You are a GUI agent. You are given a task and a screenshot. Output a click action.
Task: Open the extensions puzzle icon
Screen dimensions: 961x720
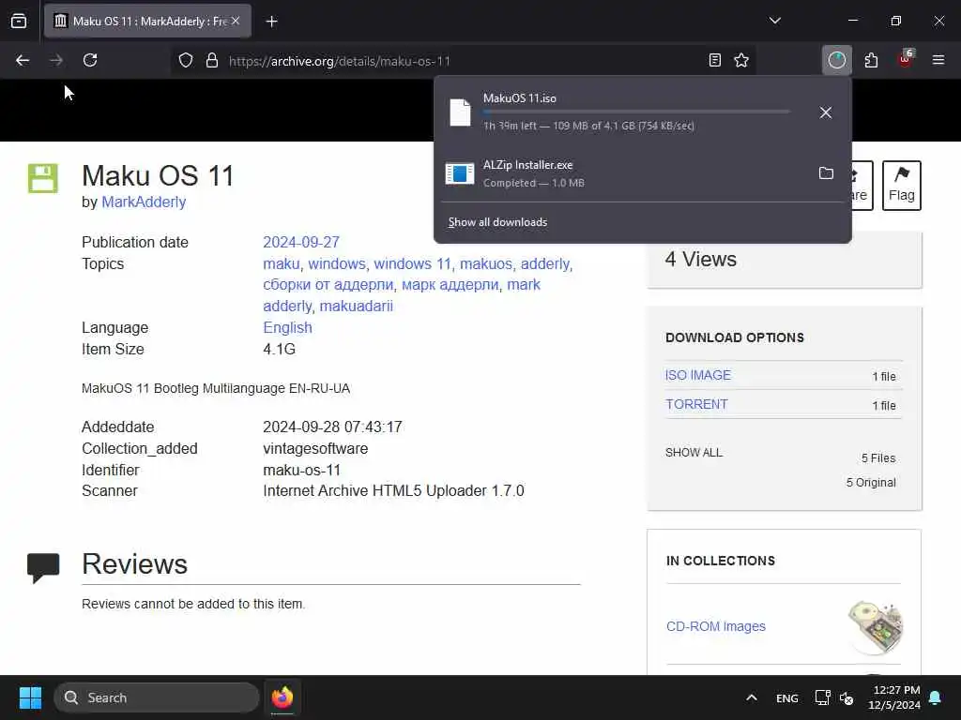[871, 60]
